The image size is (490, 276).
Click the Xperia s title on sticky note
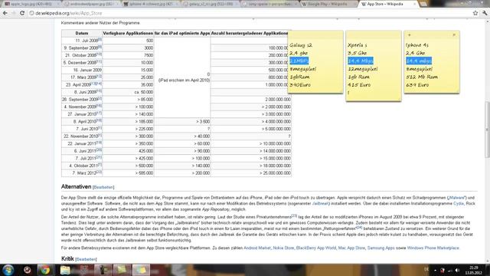(x=358, y=45)
